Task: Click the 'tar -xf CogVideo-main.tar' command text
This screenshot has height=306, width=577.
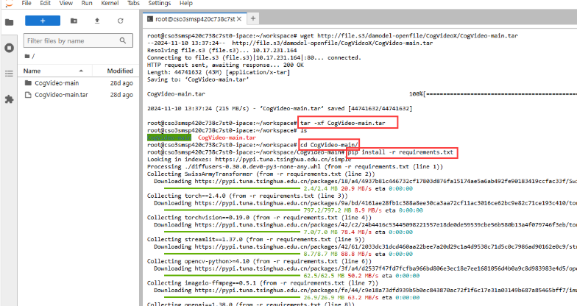Action: tap(343, 123)
